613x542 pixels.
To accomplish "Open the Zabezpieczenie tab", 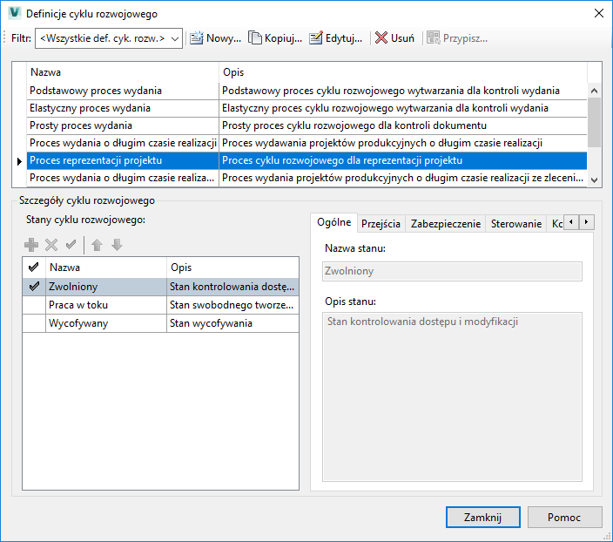I will pos(445,224).
